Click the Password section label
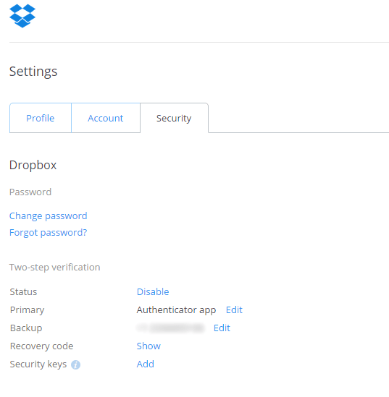The width and height of the screenshot is (389, 397). [30, 192]
